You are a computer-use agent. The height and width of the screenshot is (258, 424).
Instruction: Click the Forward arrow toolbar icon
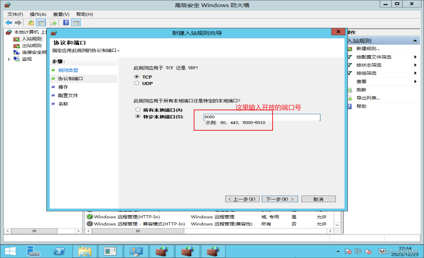point(18,23)
